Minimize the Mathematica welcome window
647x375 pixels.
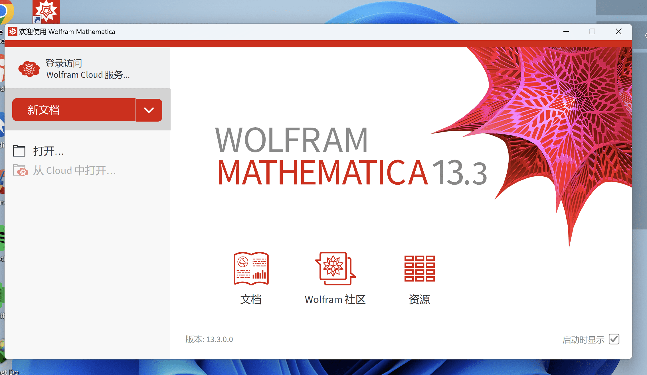click(566, 31)
